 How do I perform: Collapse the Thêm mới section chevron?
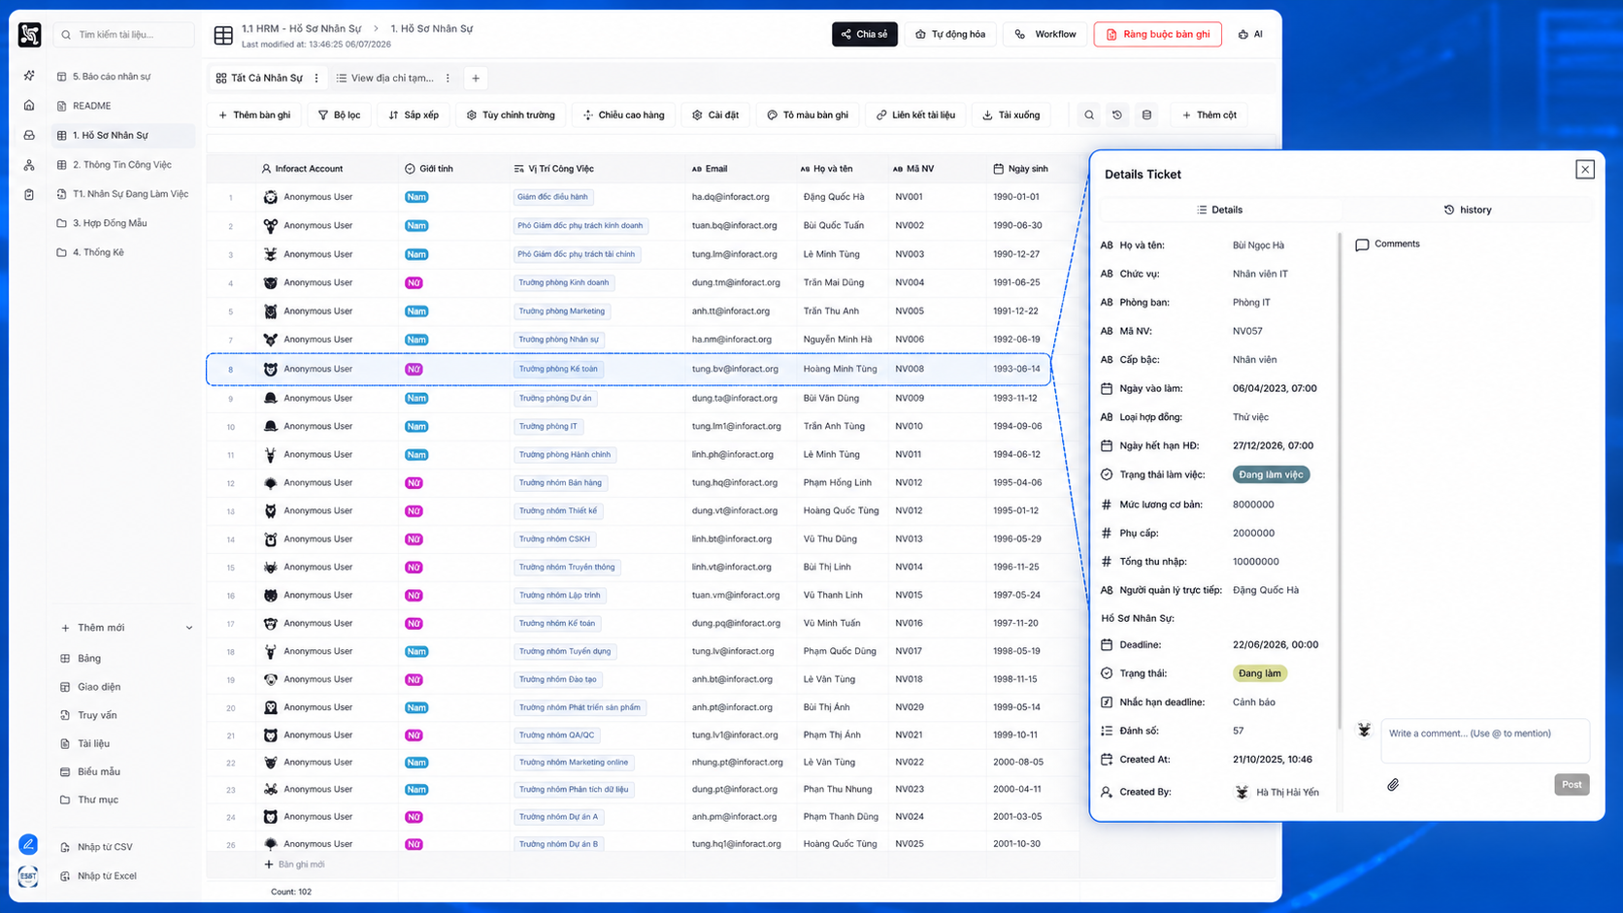point(189,628)
